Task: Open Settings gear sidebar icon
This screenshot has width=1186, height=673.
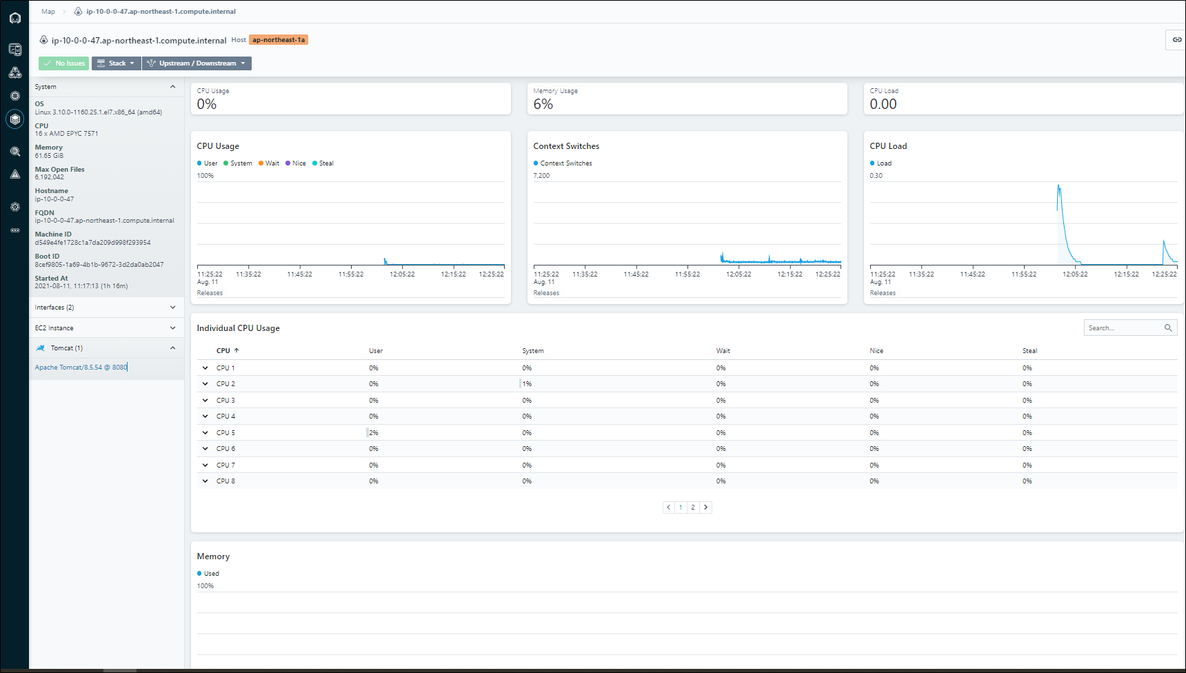Action: 14,207
